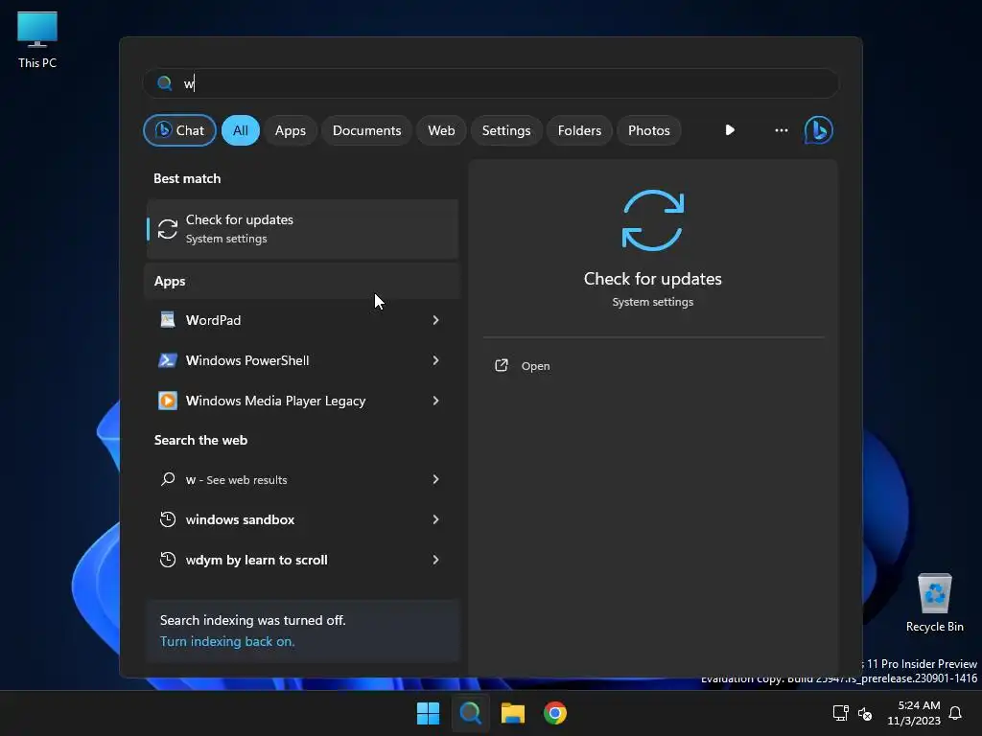Click the network status tray icon
This screenshot has height=736, width=982.
coord(840,713)
